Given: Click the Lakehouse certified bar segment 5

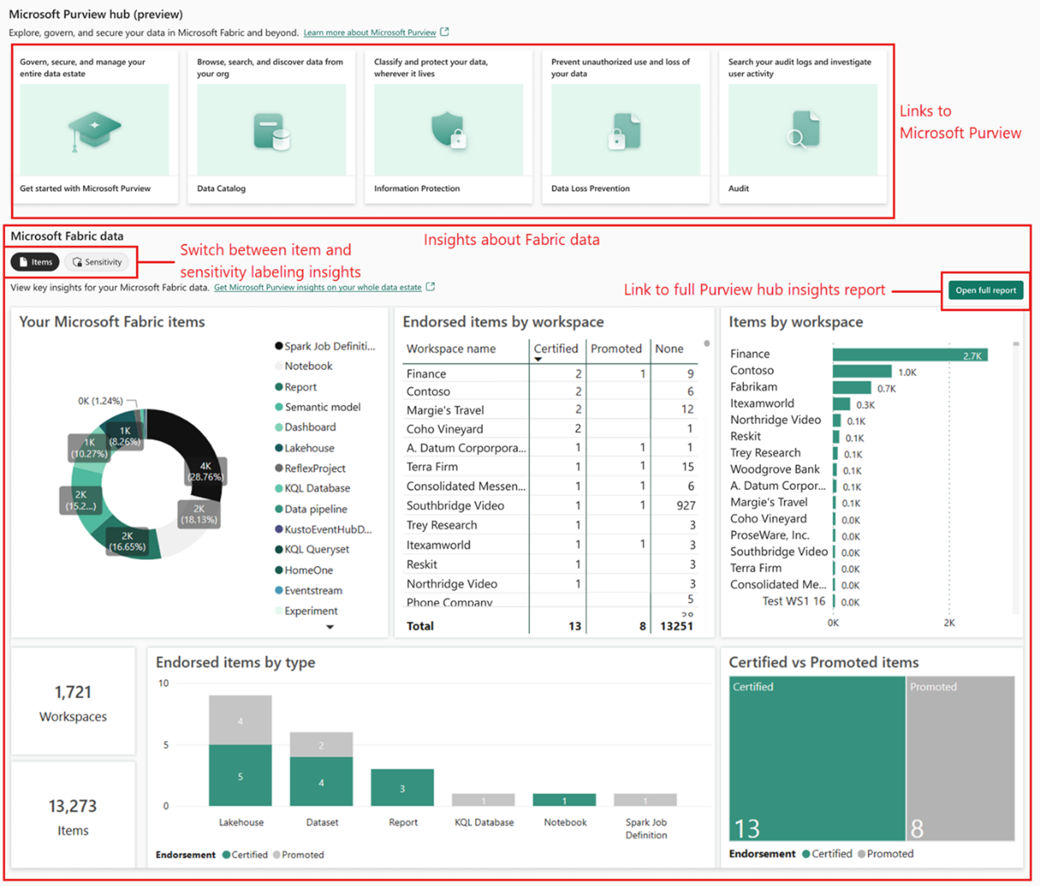Looking at the screenshot, I should (240, 775).
